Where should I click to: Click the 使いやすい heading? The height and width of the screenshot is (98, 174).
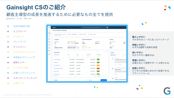pyautogui.click(x=138, y=52)
